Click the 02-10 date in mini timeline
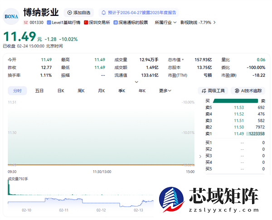The width and height of the screenshot is (272, 220). [27, 210]
